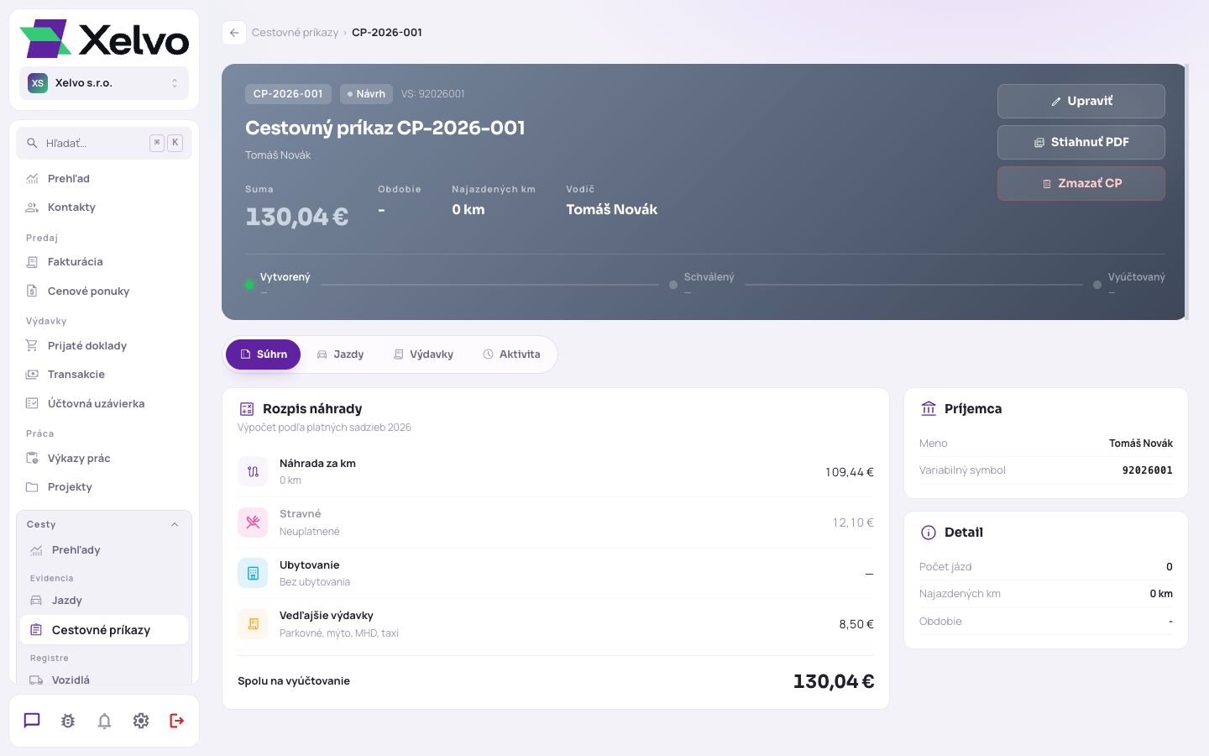Click the Prehľad chart icon in sidebar

(32, 178)
